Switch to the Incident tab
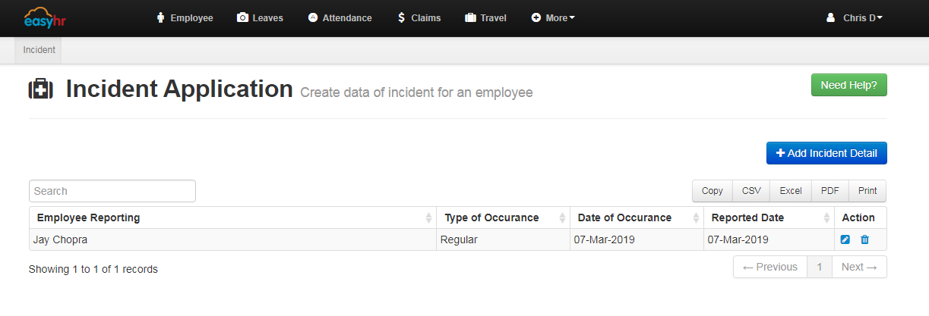Viewport: 929px width, 316px height. click(39, 51)
